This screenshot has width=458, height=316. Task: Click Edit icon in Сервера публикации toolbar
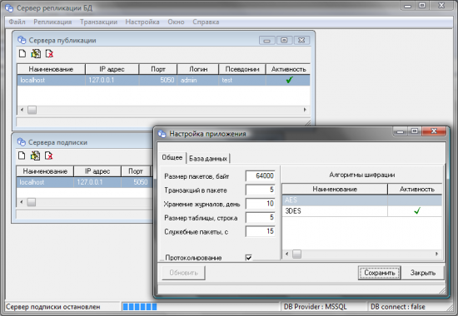coord(36,53)
